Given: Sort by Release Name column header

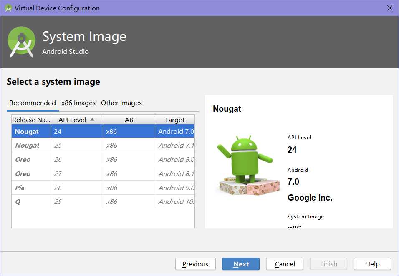Looking at the screenshot, I should pos(31,120).
